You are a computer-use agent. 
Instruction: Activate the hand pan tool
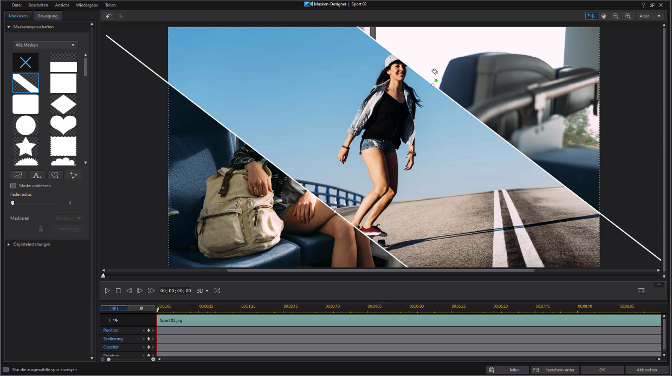coord(603,16)
